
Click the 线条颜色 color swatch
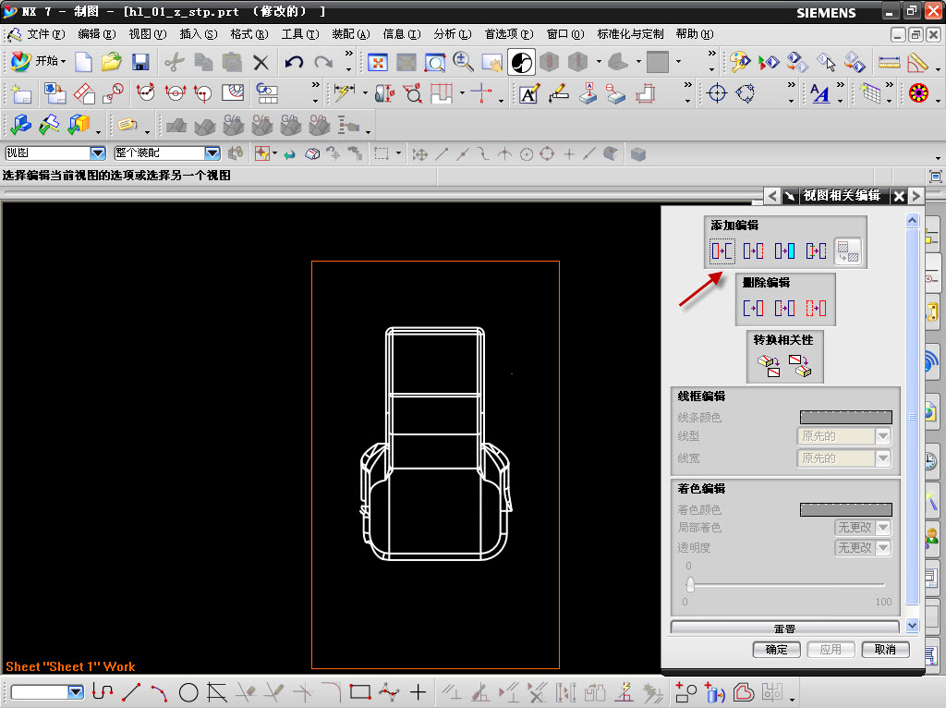(845, 418)
